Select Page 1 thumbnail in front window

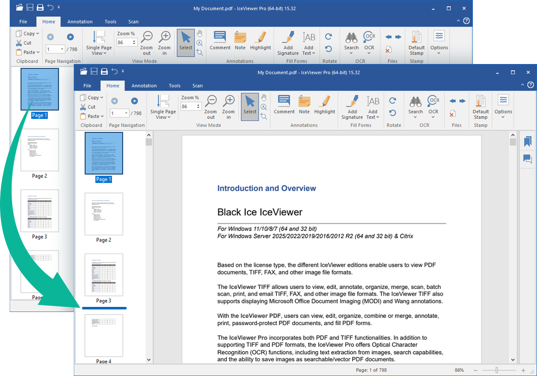click(x=104, y=153)
